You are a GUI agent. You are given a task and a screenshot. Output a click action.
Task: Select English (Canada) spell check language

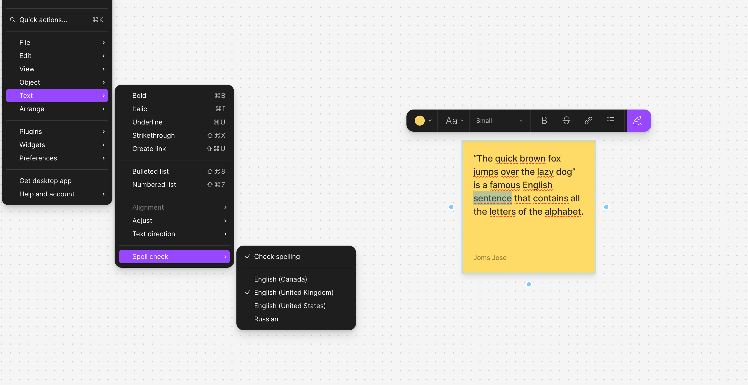point(281,279)
